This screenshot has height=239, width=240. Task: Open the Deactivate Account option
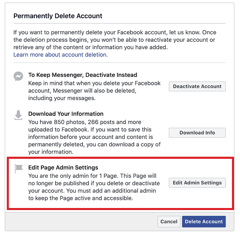(197, 86)
